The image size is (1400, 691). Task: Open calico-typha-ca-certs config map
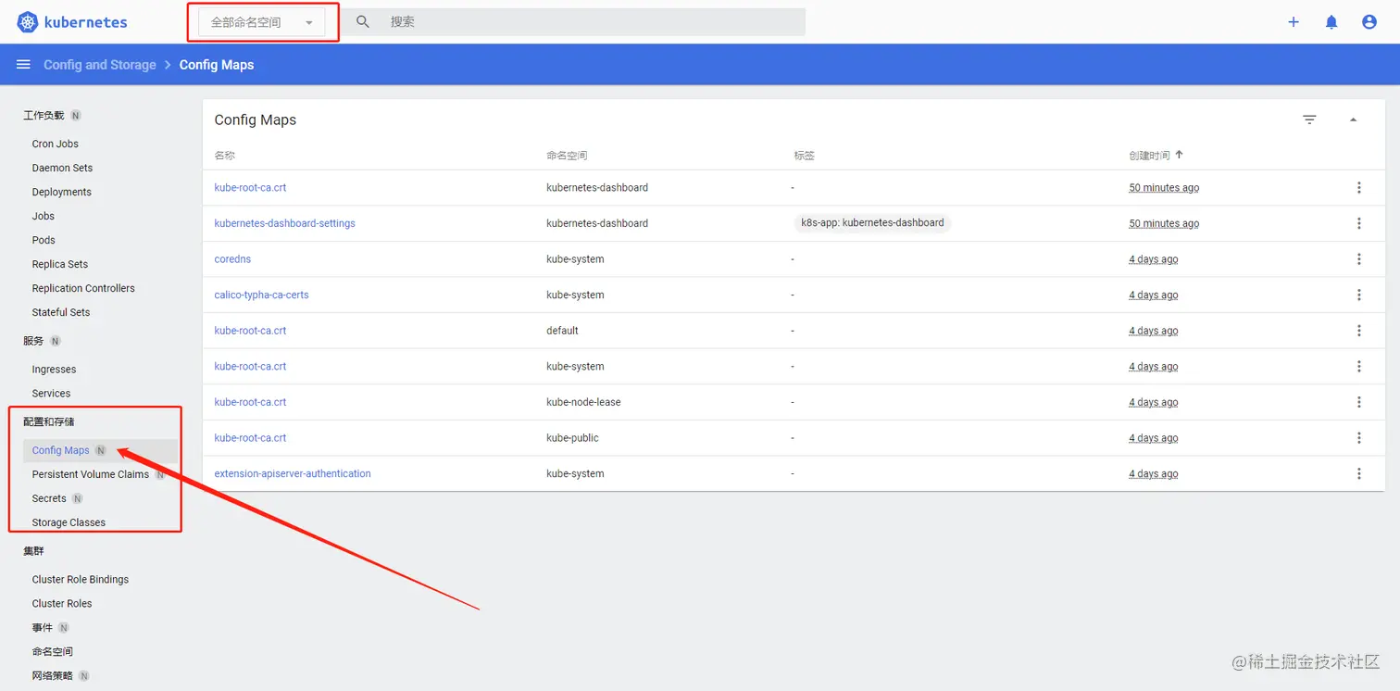point(262,295)
